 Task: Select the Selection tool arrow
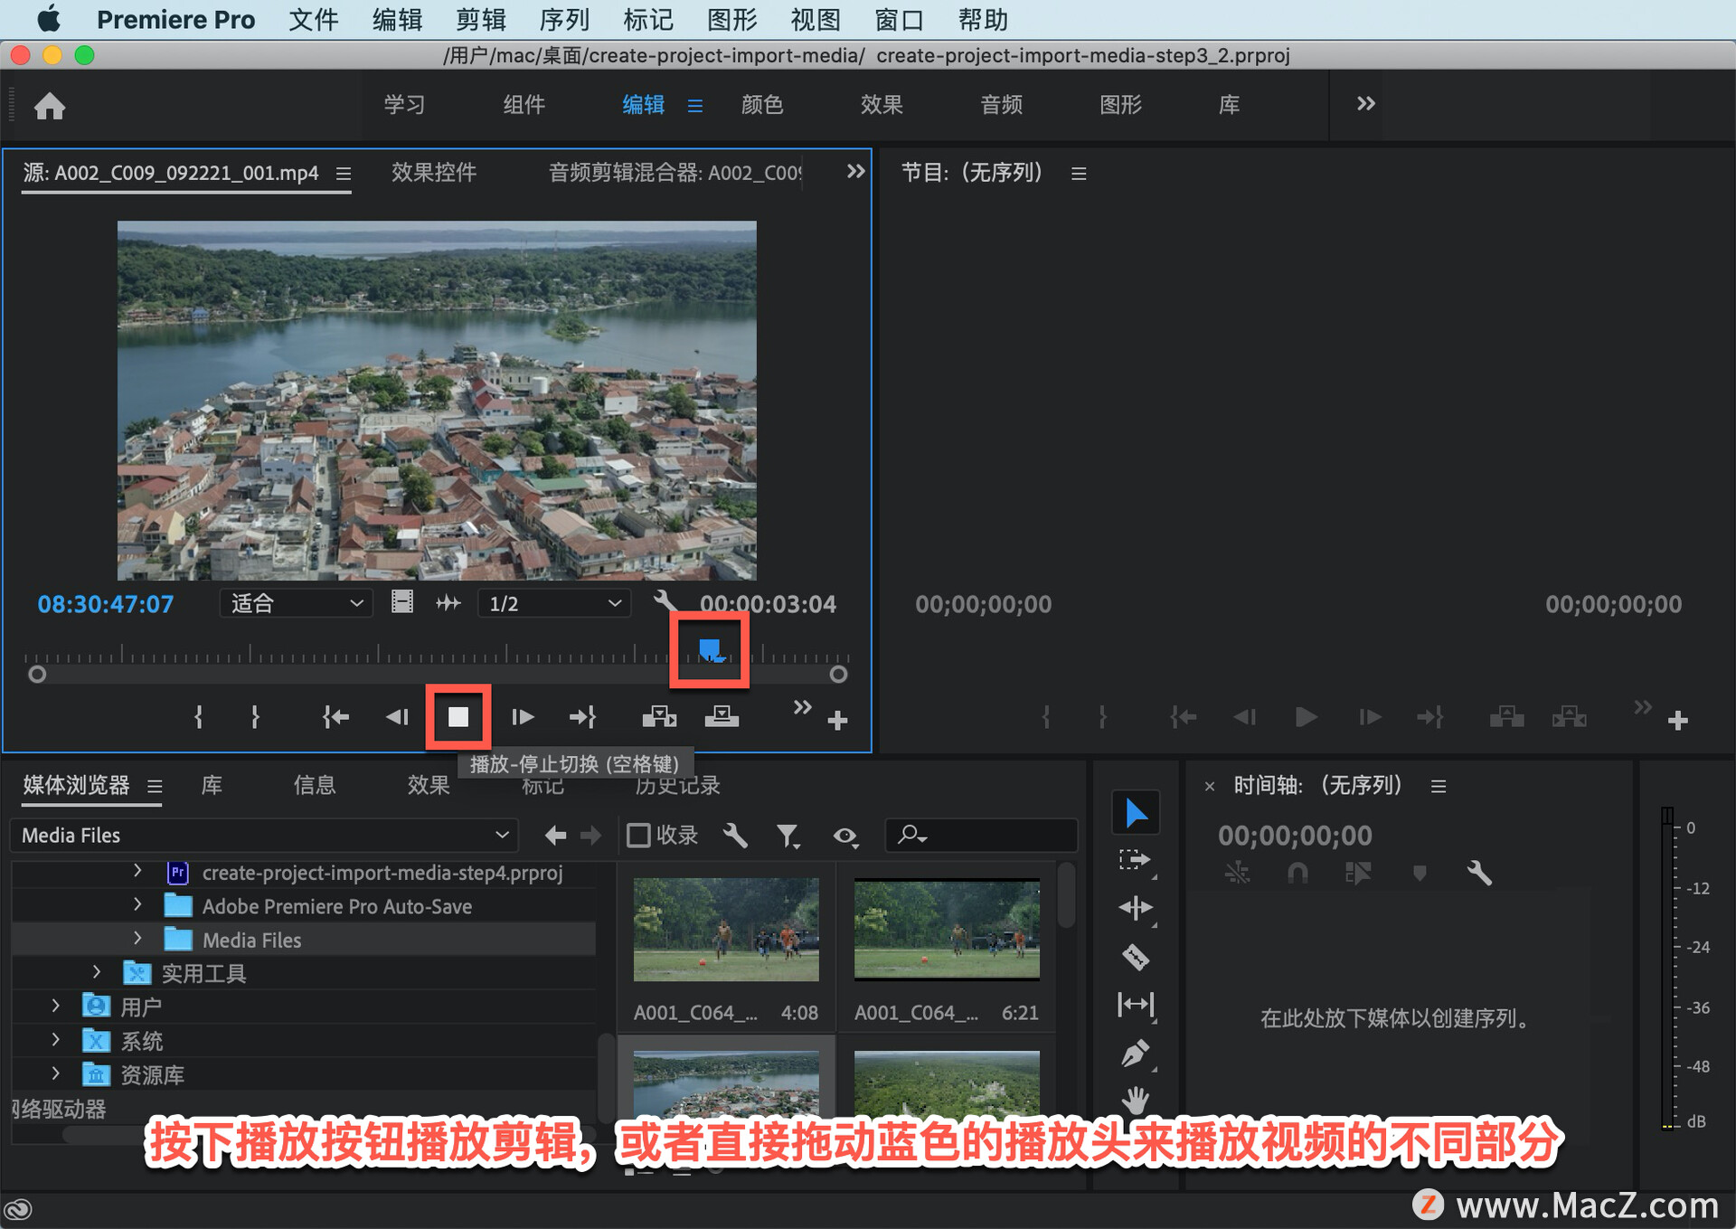(x=1136, y=813)
